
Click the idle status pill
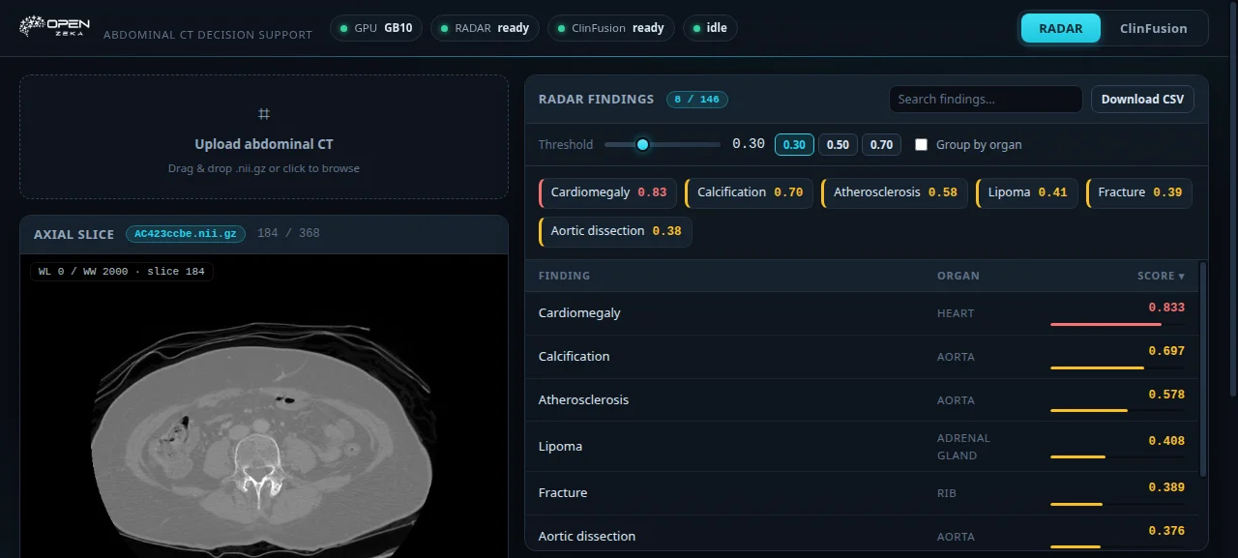710,28
